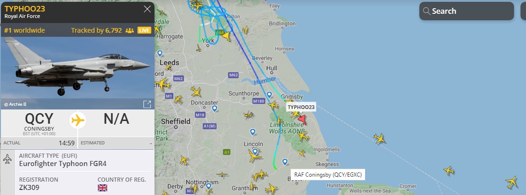Click the Tracked by 6,792 viewers icon
Screen dimensions: 526x195
pos(130,30)
